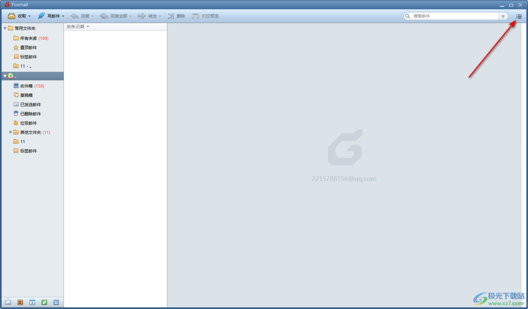Select the QQ account row
Image resolution: width=528 pixels, height=309 pixels.
click(33, 76)
